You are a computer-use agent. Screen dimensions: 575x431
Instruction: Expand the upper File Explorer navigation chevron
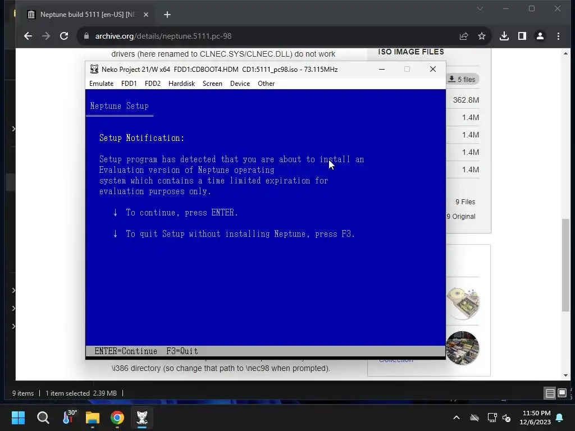pyautogui.click(x=13, y=129)
